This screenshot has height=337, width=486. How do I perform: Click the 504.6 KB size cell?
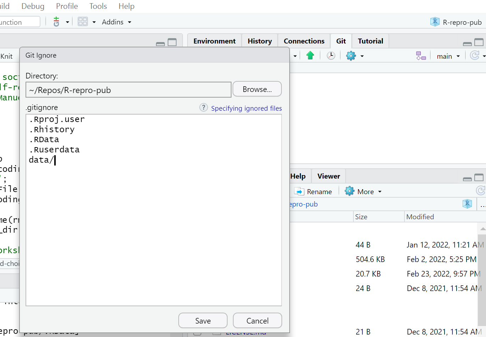click(370, 259)
